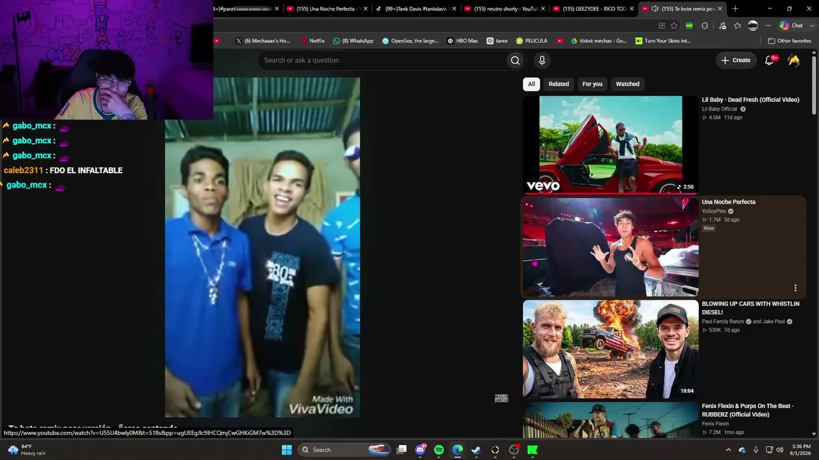Open the Fenix Flexin & Purps title

point(748,410)
